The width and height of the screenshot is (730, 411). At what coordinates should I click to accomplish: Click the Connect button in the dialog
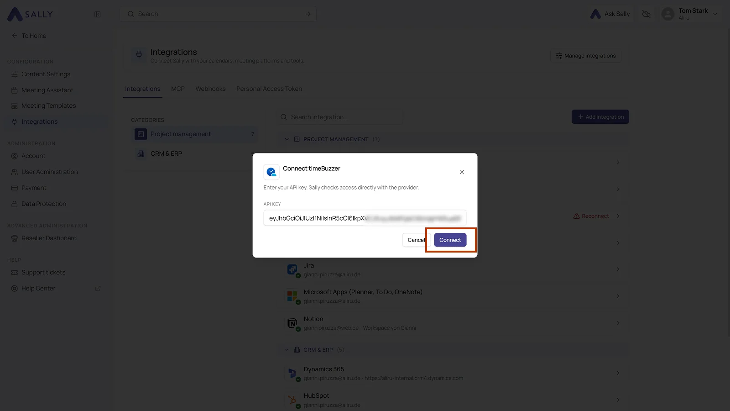(450, 240)
